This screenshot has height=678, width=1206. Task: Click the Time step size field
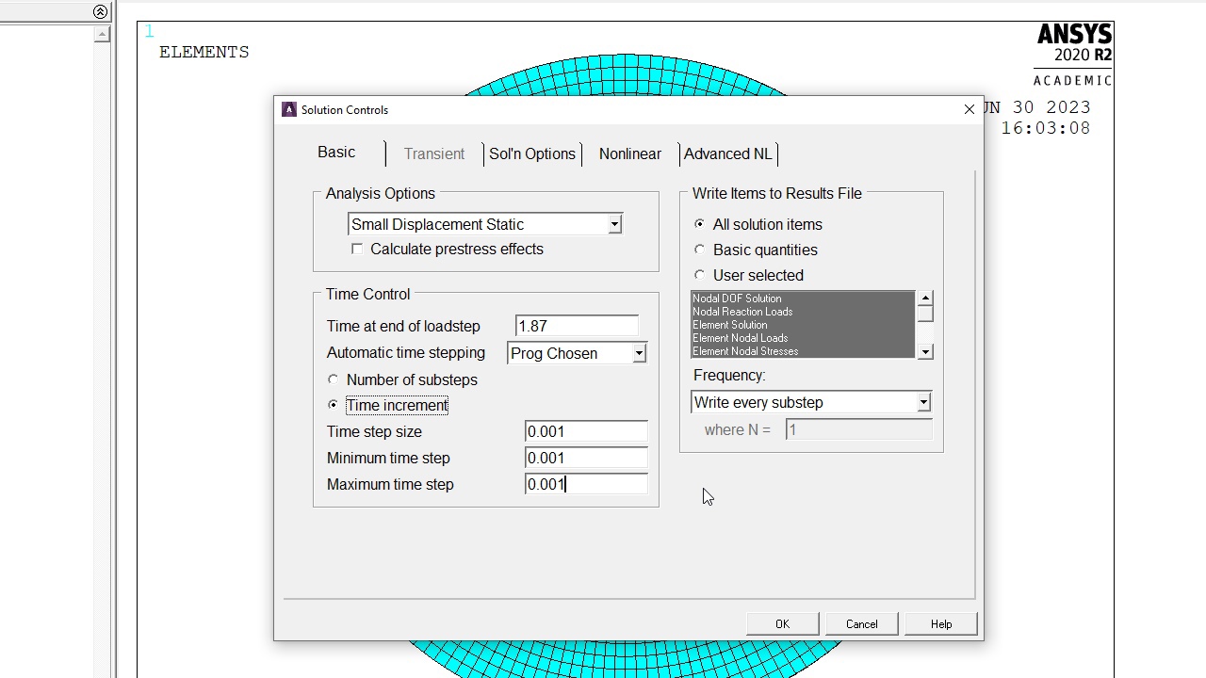pos(586,431)
